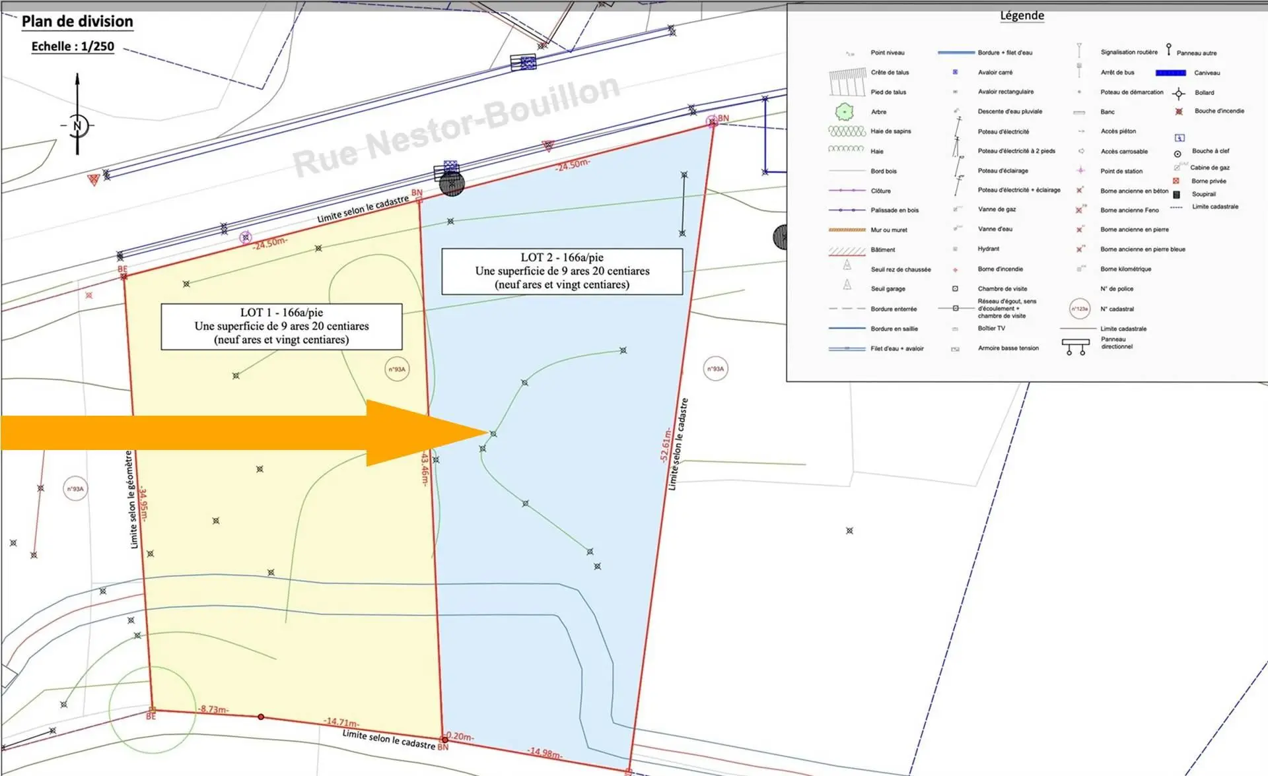
Task: Click the green Arbre tree symbol in legend
Action: [x=844, y=112]
